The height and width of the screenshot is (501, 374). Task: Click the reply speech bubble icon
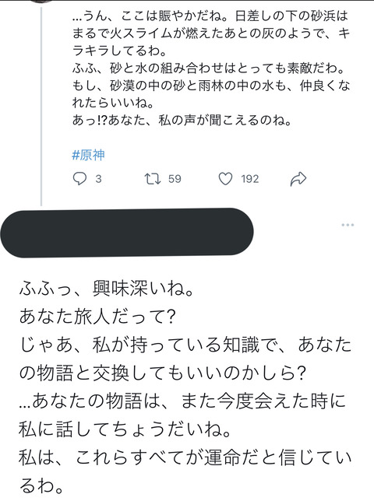click(x=79, y=179)
